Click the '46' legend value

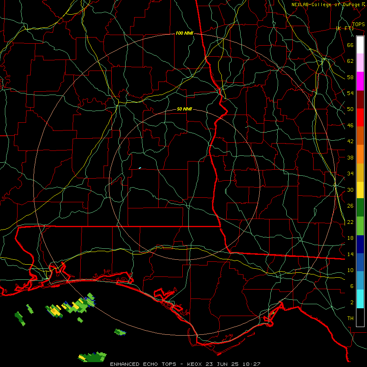350,126
